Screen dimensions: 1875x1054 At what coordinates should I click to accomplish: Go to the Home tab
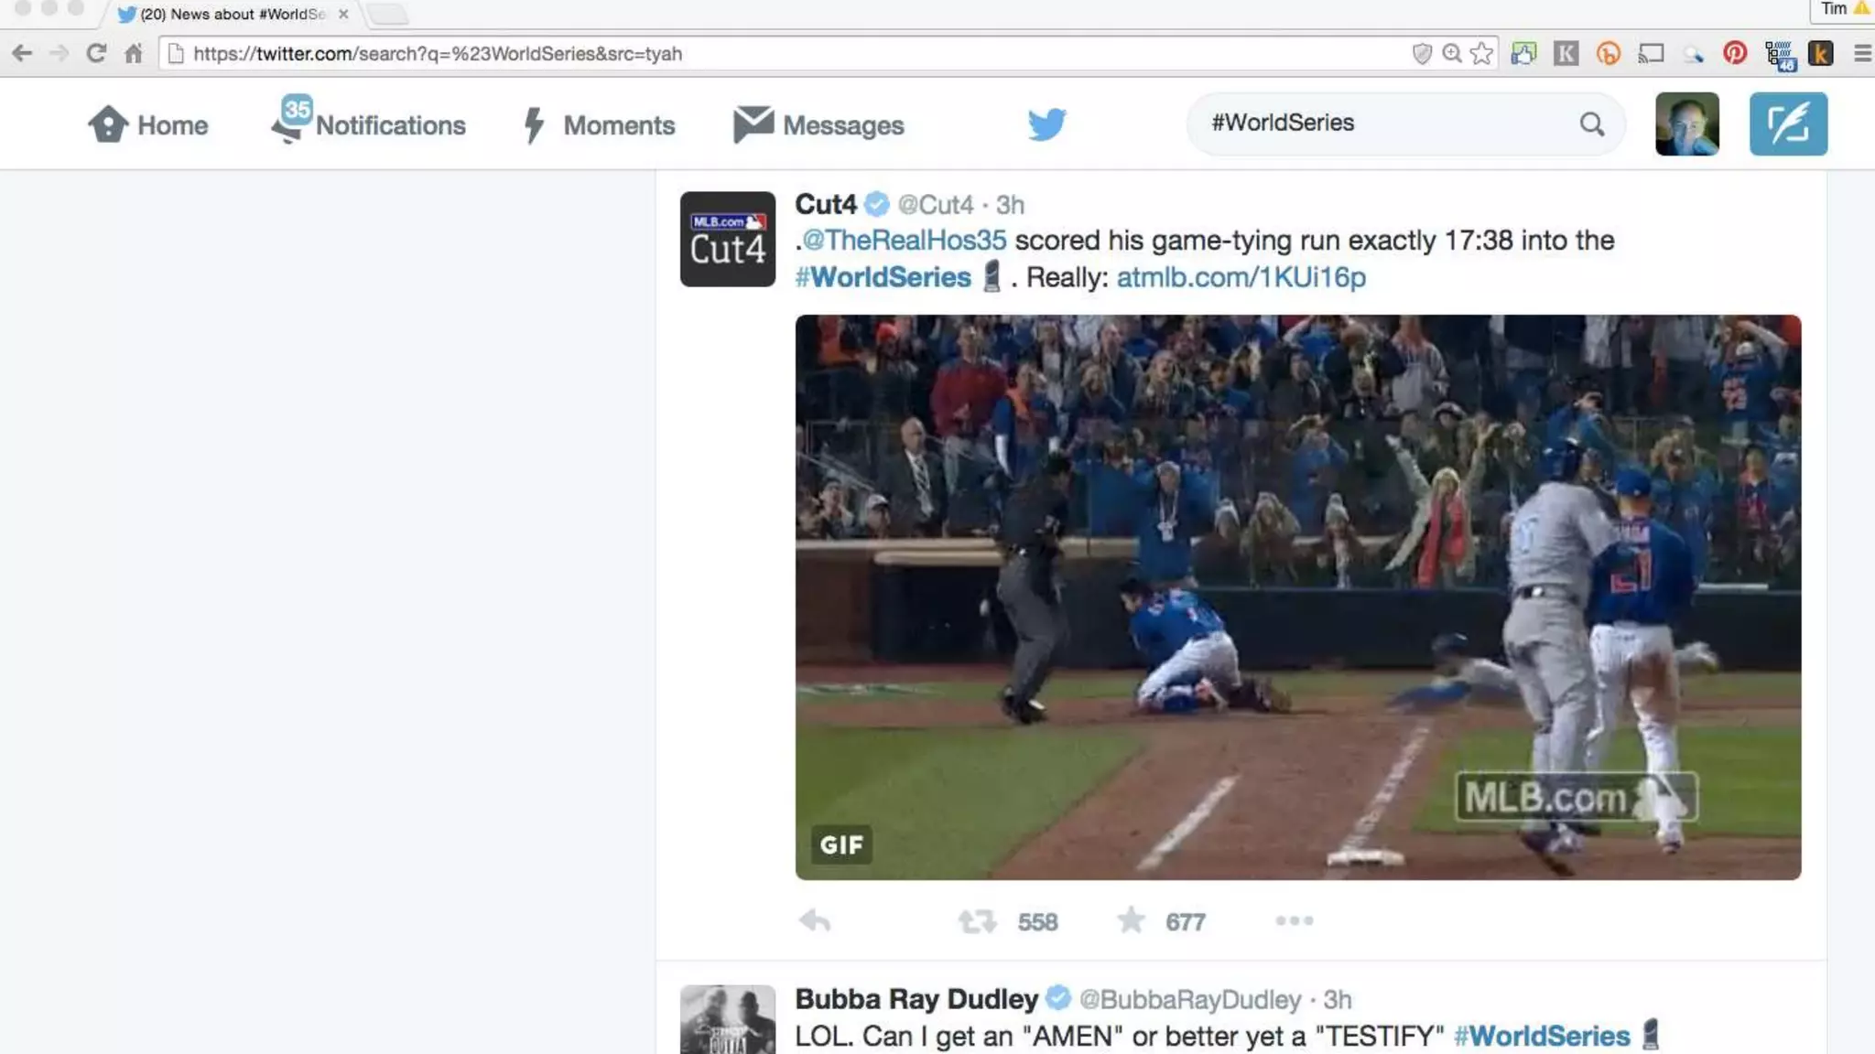click(x=148, y=124)
